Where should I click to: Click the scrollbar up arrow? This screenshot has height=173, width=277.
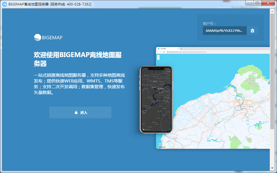tap(272, 11)
